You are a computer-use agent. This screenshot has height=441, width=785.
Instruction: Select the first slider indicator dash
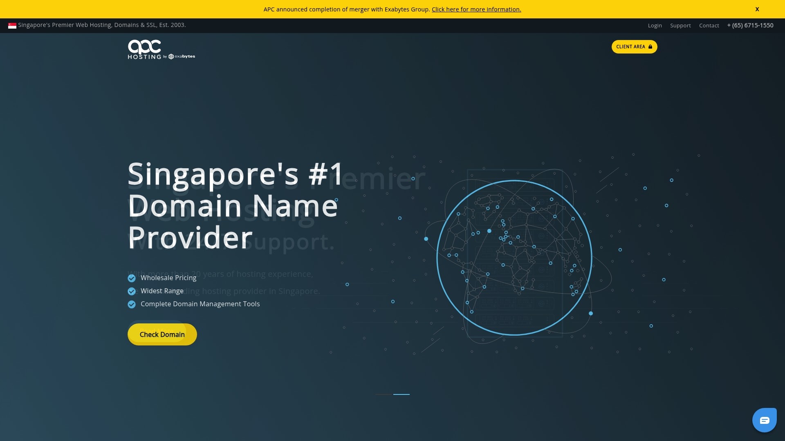(x=383, y=394)
